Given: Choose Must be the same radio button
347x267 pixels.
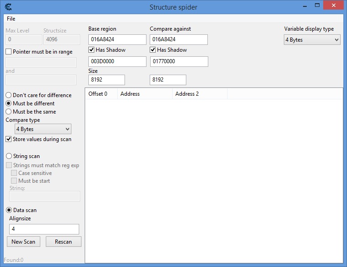Looking at the screenshot, I should click(x=9, y=112).
